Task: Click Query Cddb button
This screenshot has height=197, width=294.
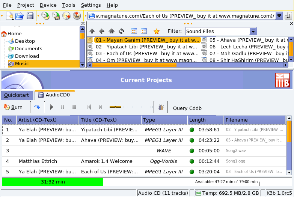Action: [187, 108]
